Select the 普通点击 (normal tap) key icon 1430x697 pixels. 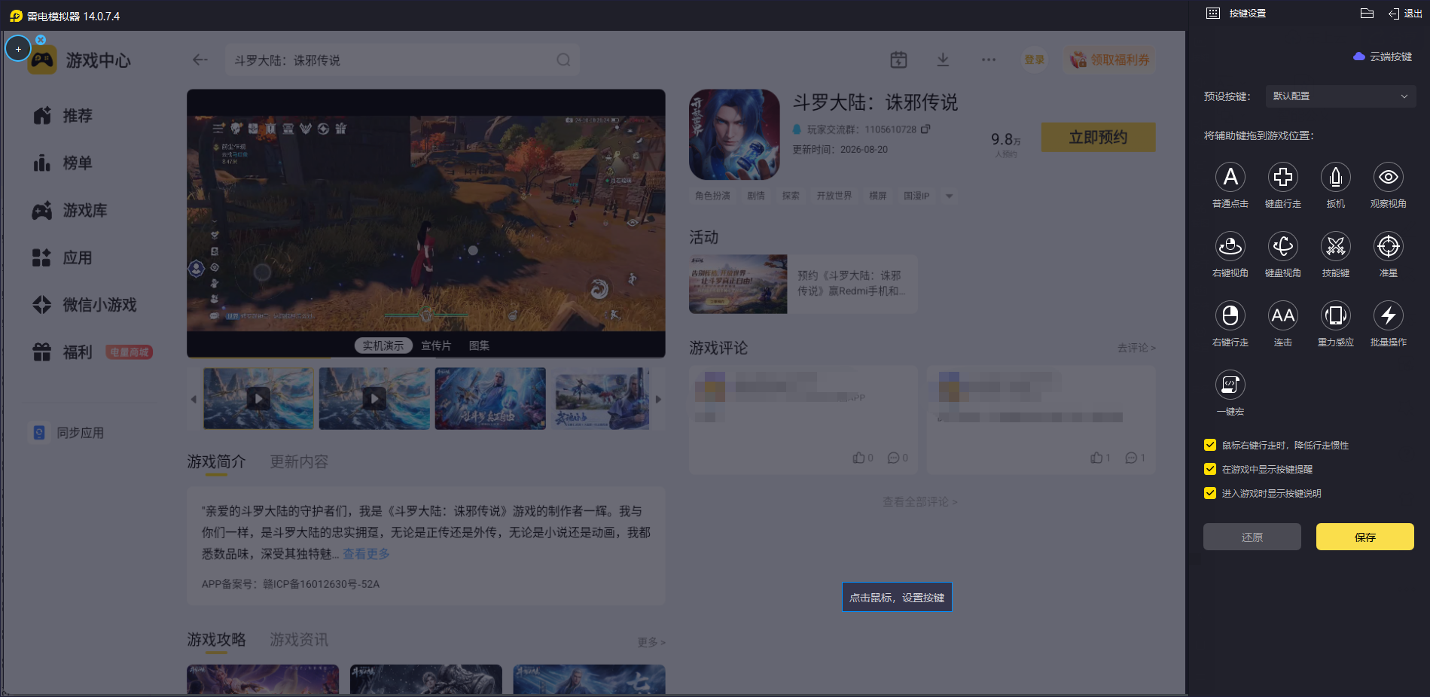pyautogui.click(x=1230, y=178)
